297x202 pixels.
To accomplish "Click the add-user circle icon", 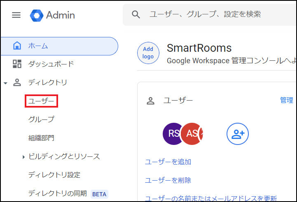I will (238, 133).
